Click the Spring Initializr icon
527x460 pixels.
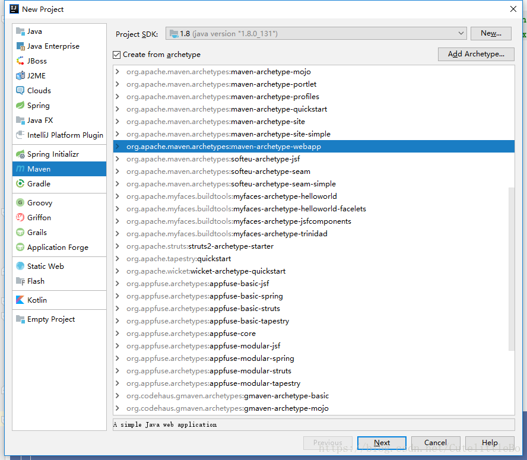point(20,154)
